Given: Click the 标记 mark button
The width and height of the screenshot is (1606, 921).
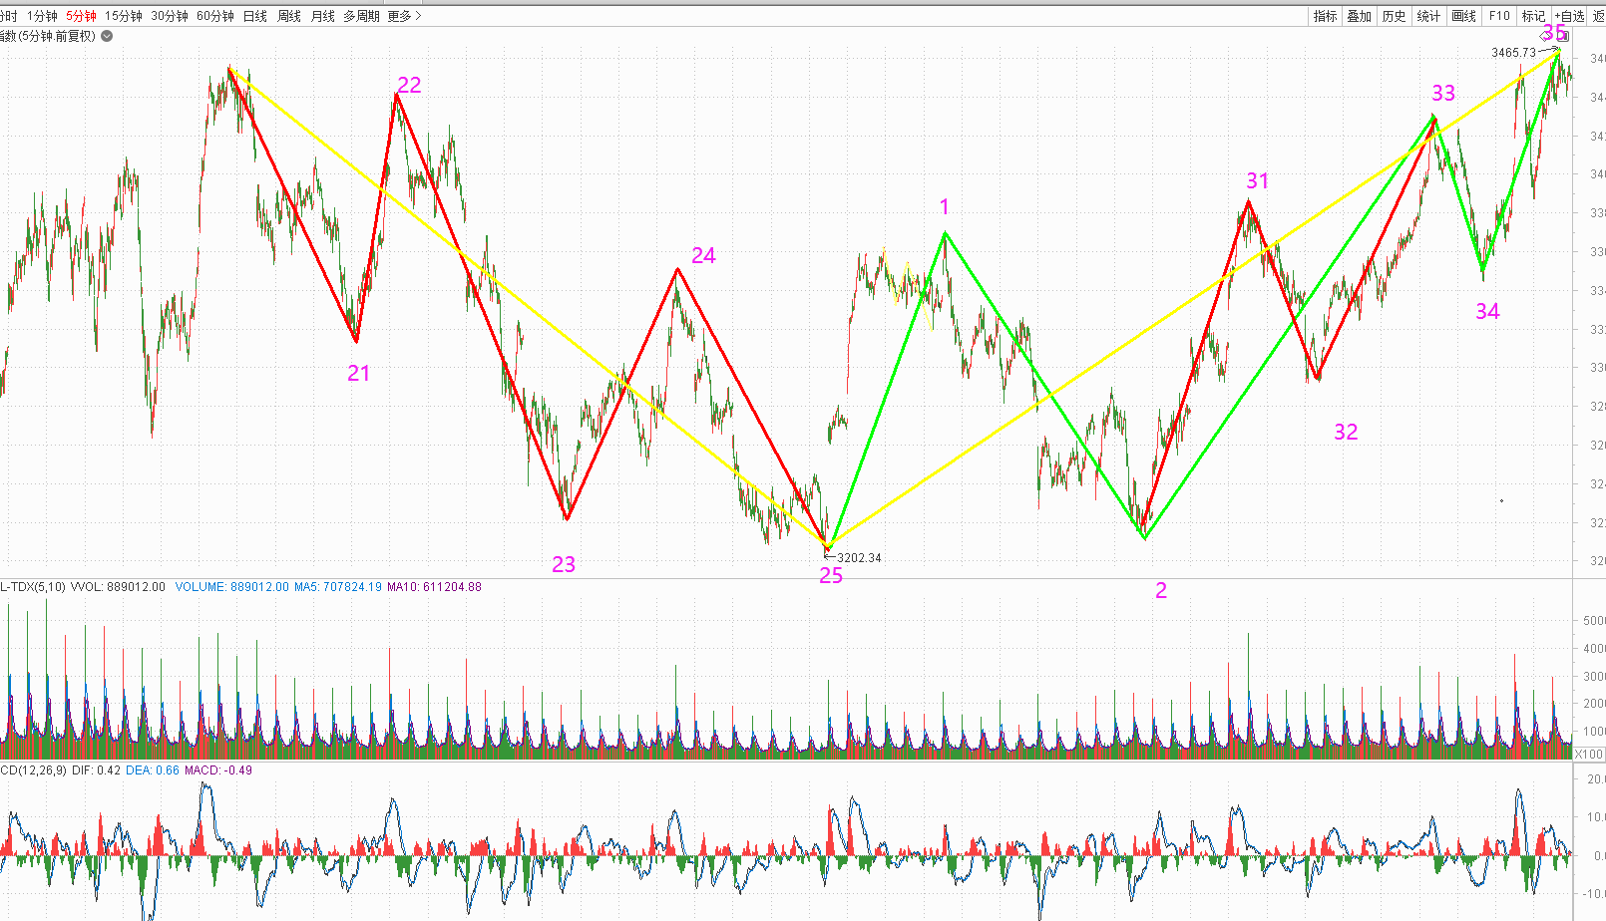Looking at the screenshot, I should click(1533, 16).
